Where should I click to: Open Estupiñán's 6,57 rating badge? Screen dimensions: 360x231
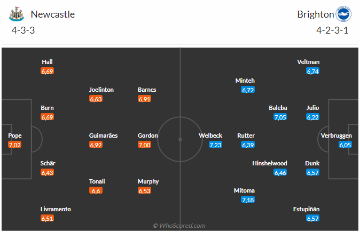pyautogui.click(x=312, y=218)
